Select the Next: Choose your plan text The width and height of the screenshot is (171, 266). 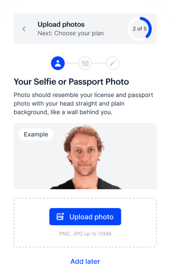(x=70, y=34)
